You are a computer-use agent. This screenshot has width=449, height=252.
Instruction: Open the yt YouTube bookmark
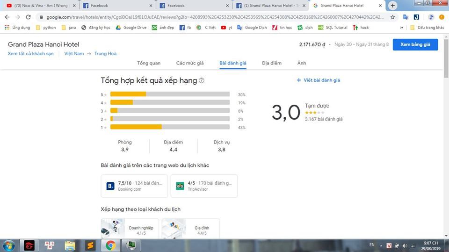click(x=226, y=28)
